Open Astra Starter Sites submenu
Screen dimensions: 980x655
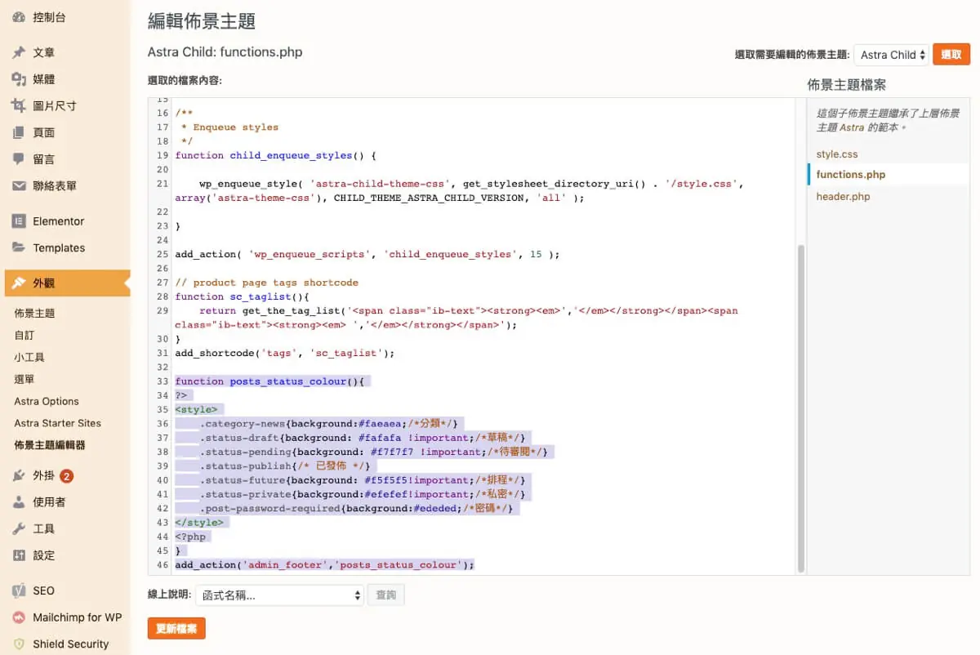pos(58,423)
